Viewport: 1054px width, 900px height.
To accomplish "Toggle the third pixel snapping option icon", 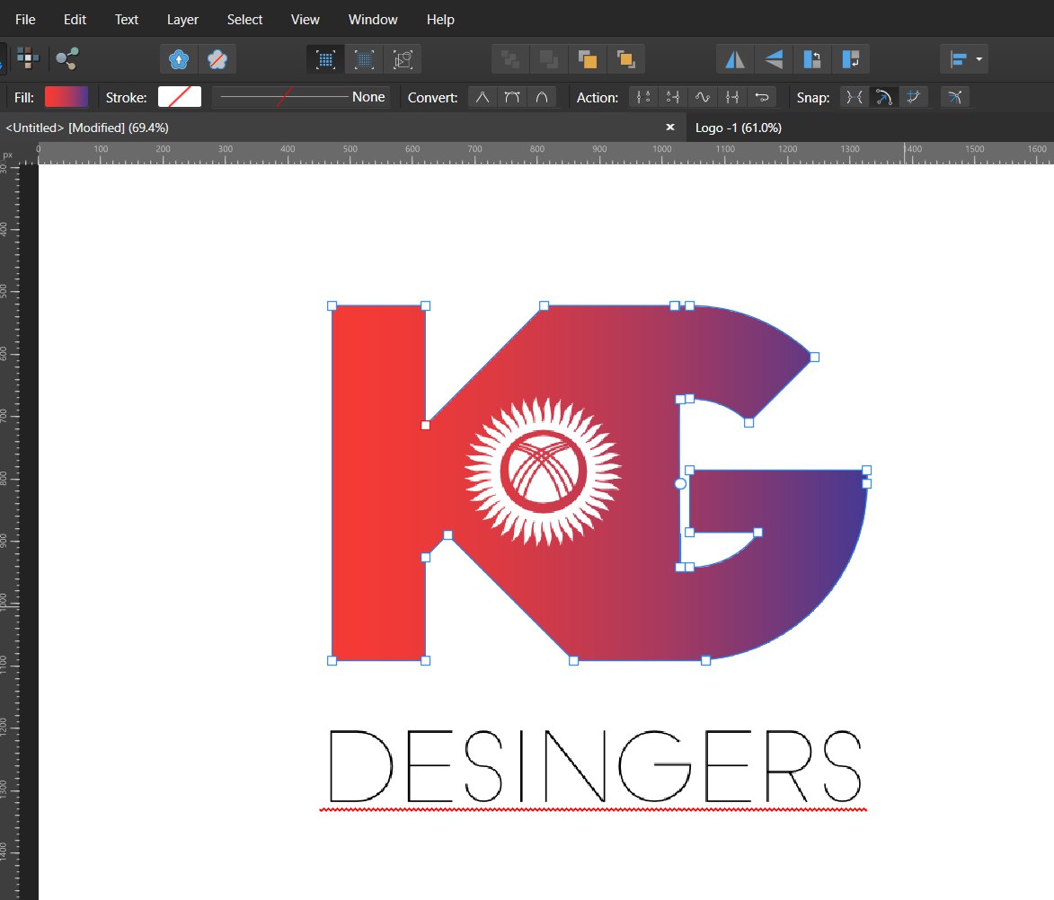I will (x=403, y=59).
